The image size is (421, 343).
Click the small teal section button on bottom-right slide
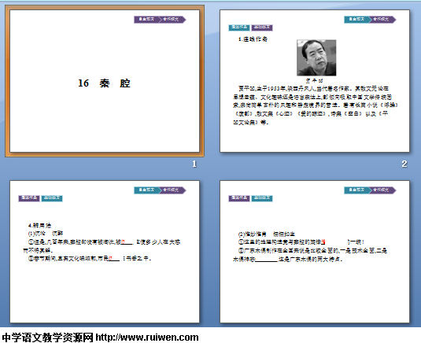pos(262,198)
